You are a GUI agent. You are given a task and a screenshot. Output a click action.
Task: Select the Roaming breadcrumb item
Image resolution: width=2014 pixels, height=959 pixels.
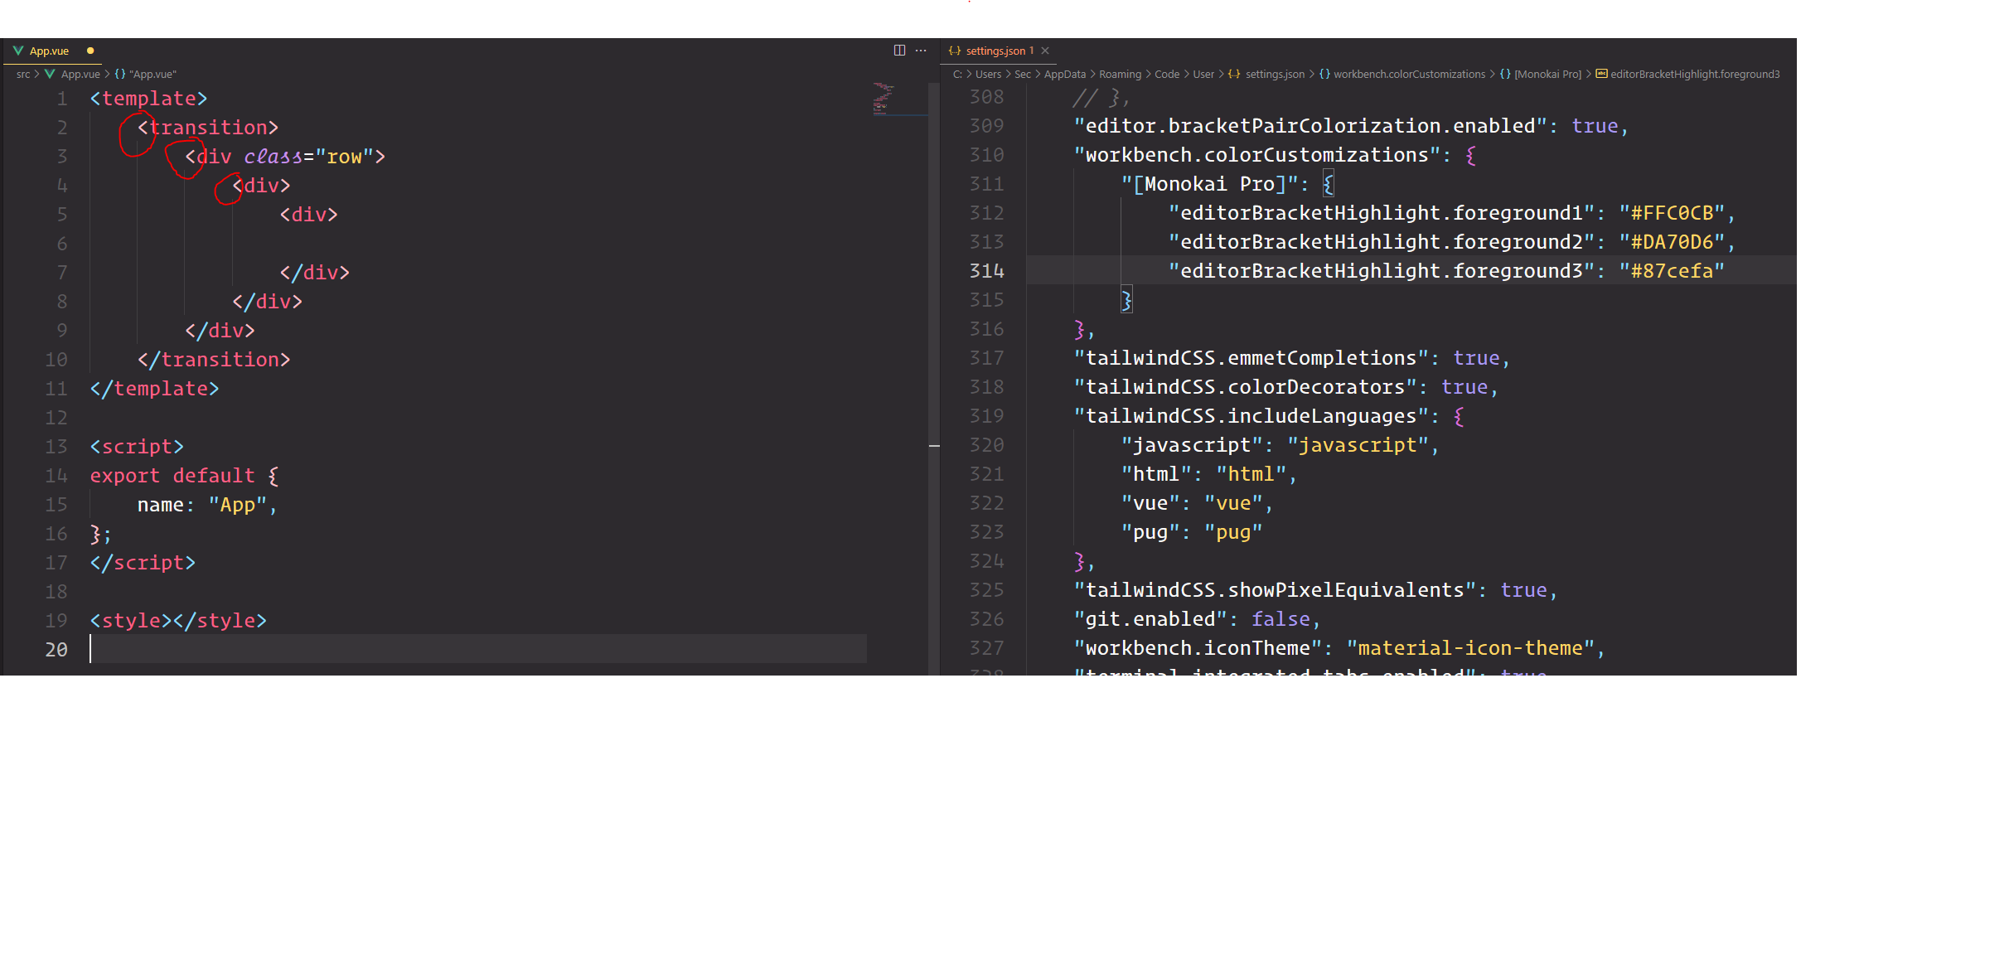(x=1121, y=74)
